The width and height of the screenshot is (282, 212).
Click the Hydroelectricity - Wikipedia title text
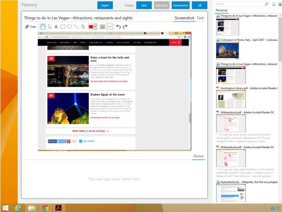pyautogui.click(x=249, y=182)
